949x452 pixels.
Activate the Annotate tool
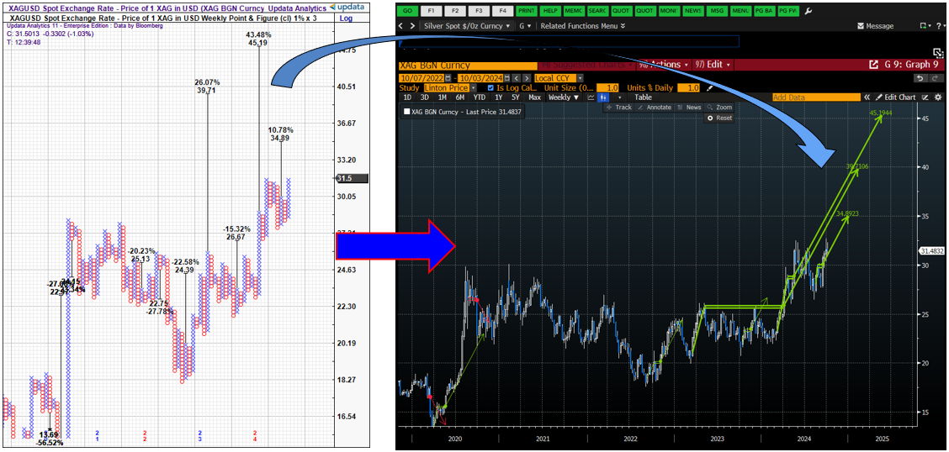coord(655,107)
